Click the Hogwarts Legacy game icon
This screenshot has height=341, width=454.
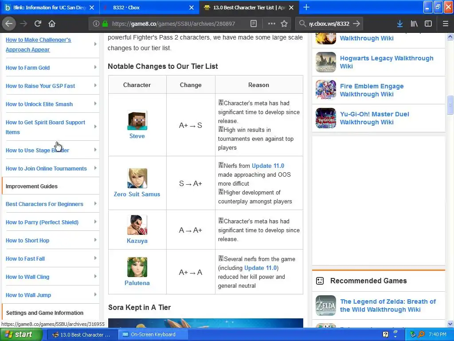pos(326,62)
